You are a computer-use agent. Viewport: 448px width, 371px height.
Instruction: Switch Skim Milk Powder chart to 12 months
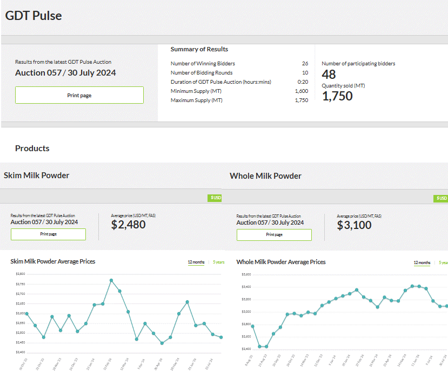(x=196, y=262)
